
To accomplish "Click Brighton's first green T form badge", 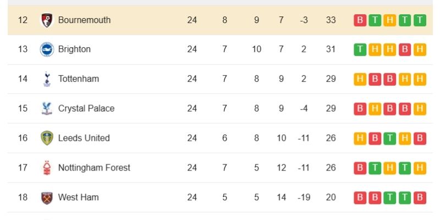I will 360,50.
